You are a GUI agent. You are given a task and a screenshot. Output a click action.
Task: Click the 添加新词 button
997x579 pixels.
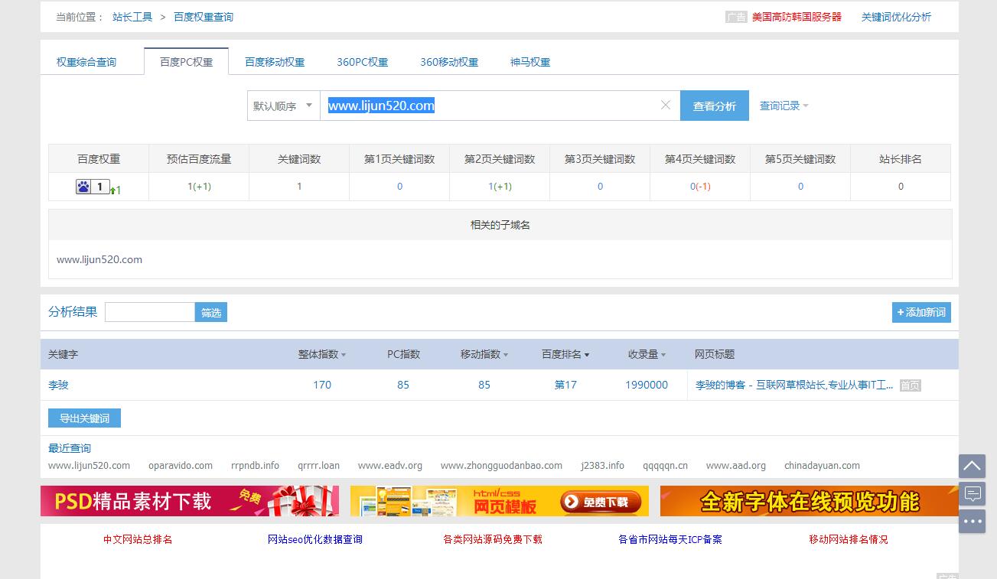click(921, 312)
